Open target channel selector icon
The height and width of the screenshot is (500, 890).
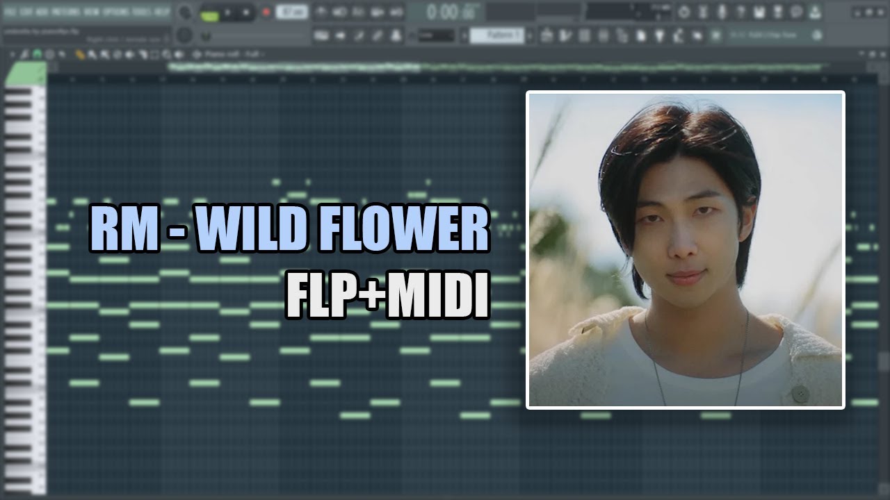[197, 54]
